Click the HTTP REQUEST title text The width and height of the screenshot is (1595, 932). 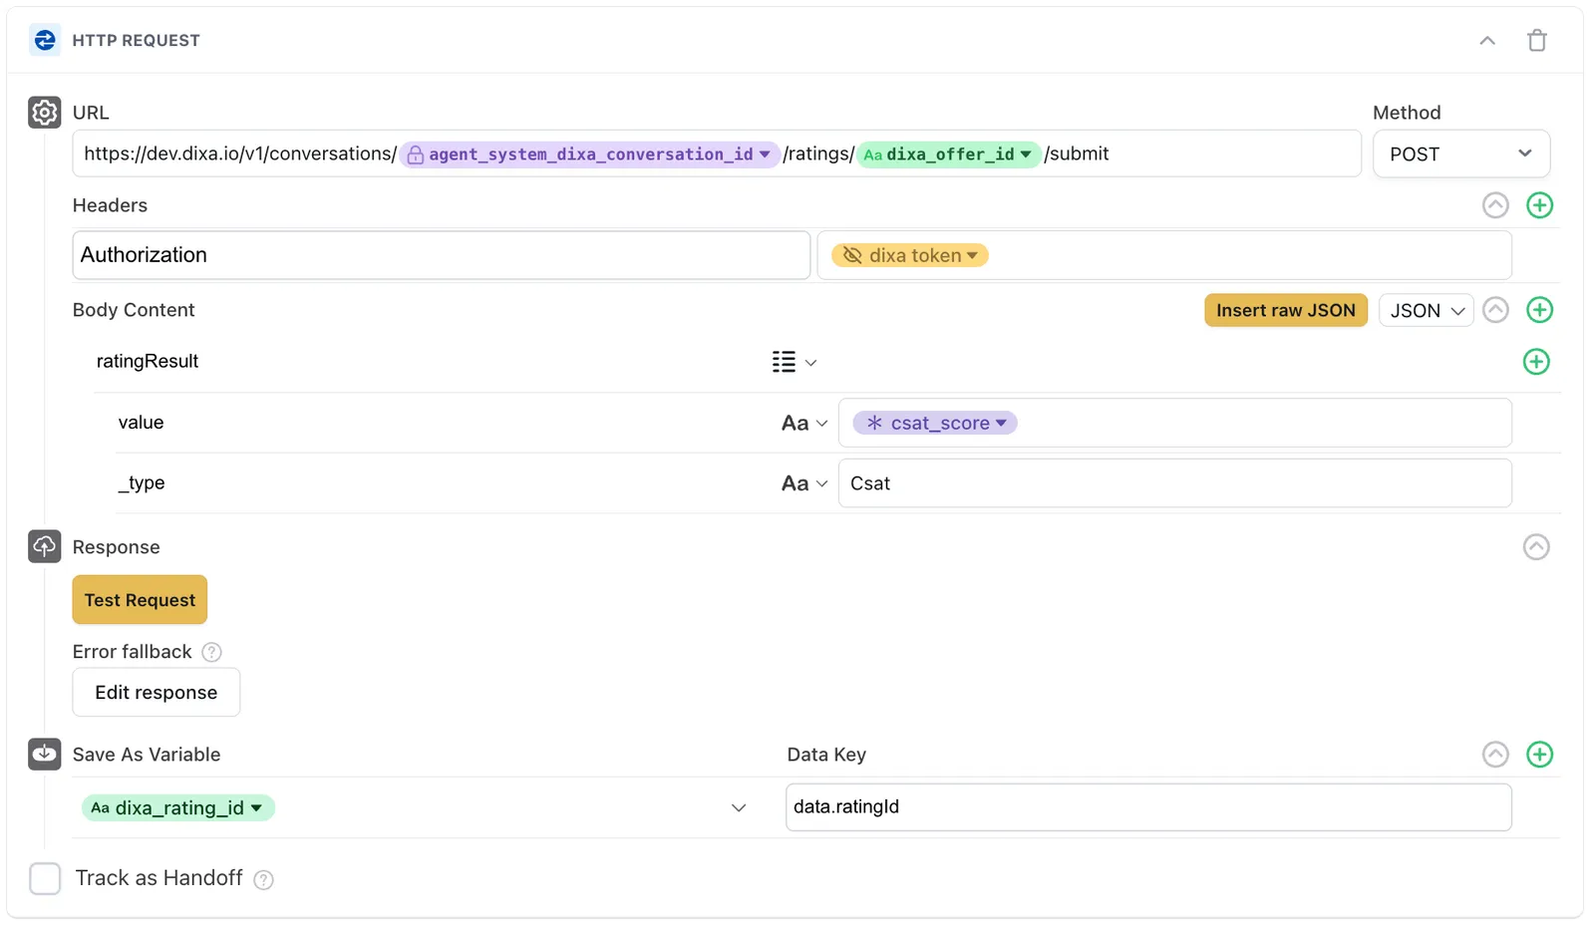[x=137, y=41]
